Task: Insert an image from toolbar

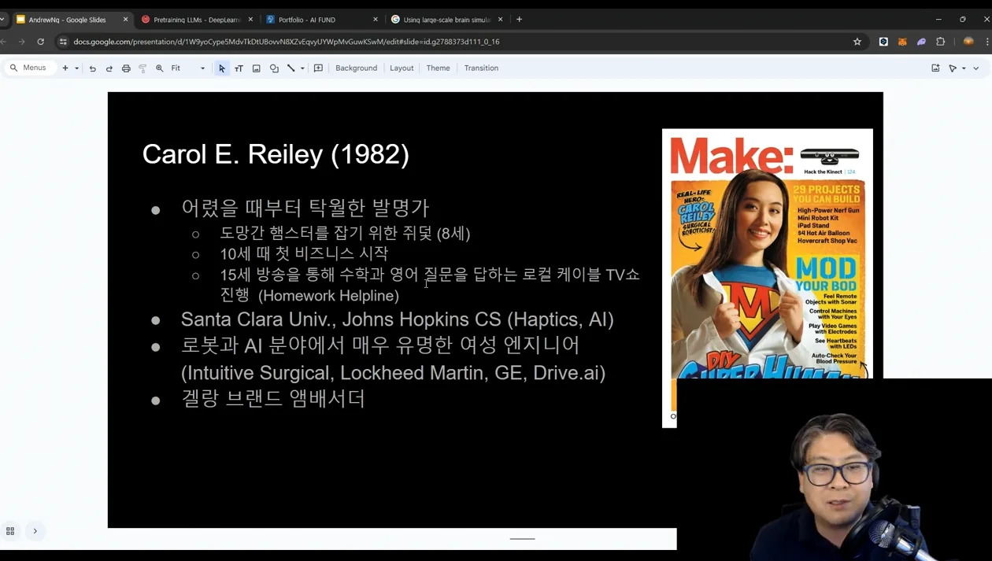Action: [x=256, y=68]
